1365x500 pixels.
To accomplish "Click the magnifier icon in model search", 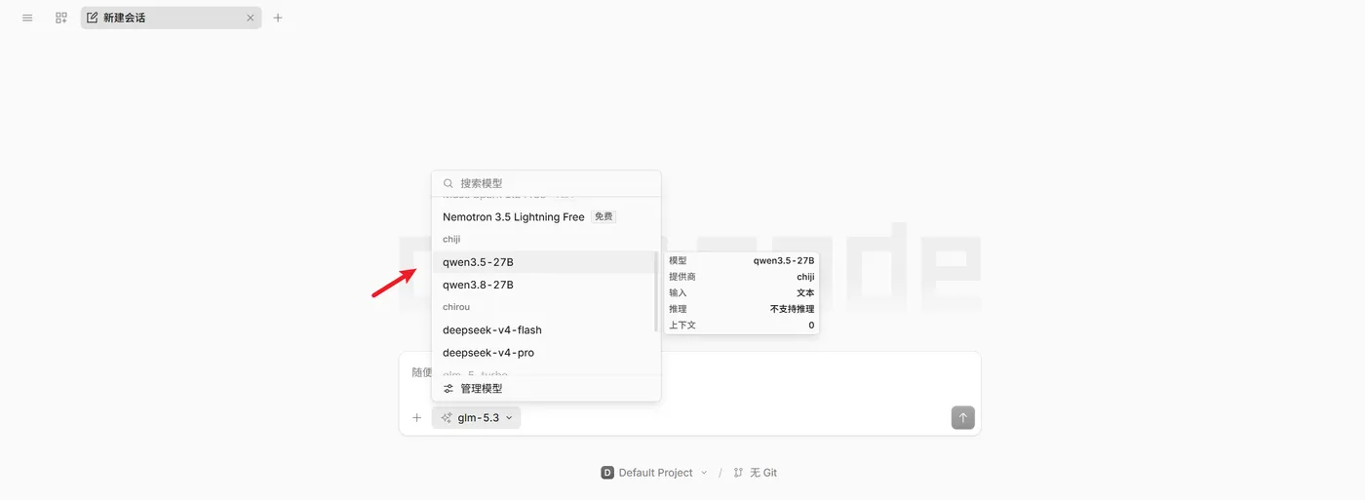I will click(448, 183).
